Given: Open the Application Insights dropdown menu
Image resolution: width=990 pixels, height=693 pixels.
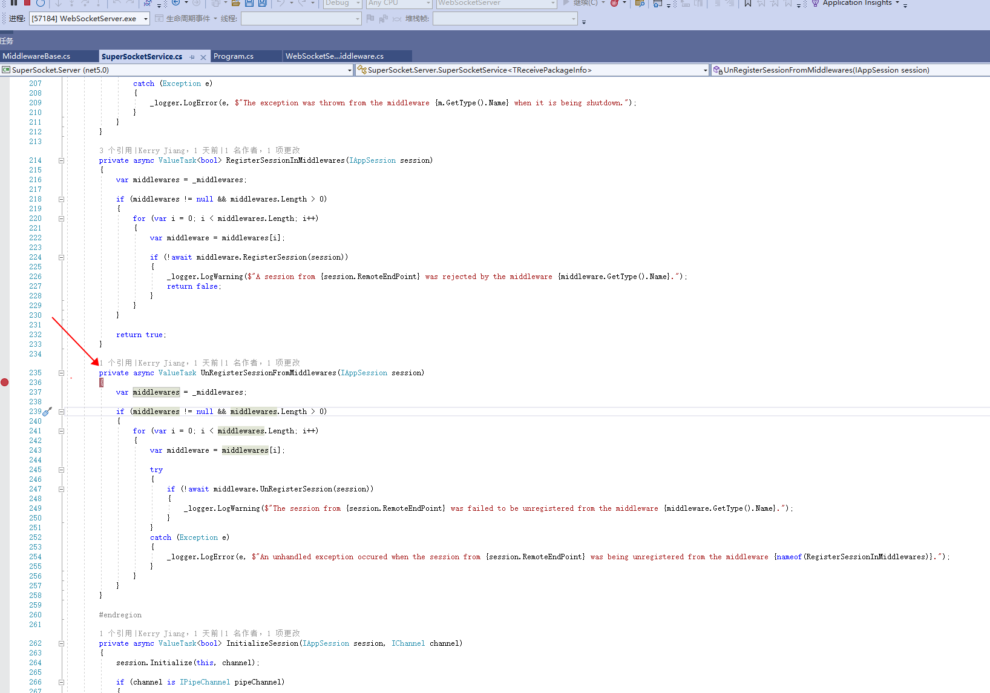Looking at the screenshot, I should pyautogui.click(x=897, y=3).
